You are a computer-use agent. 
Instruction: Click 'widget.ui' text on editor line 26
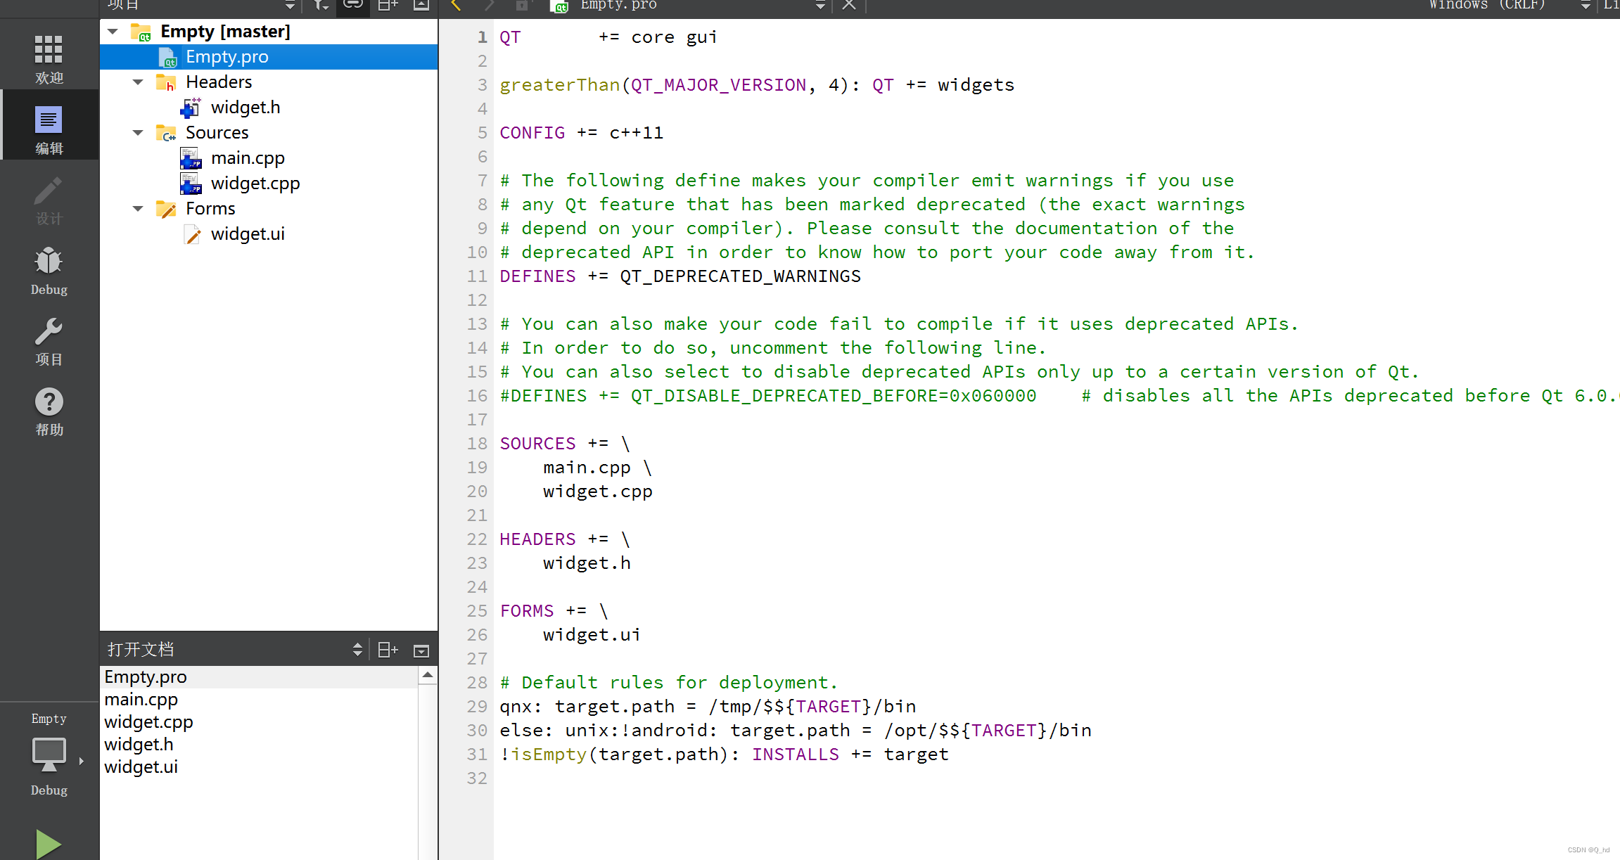point(592,635)
